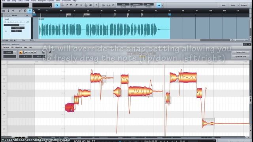253x142 pixels.
Task: Select Melodyne note separation tool
Action: click(x=35, y=52)
